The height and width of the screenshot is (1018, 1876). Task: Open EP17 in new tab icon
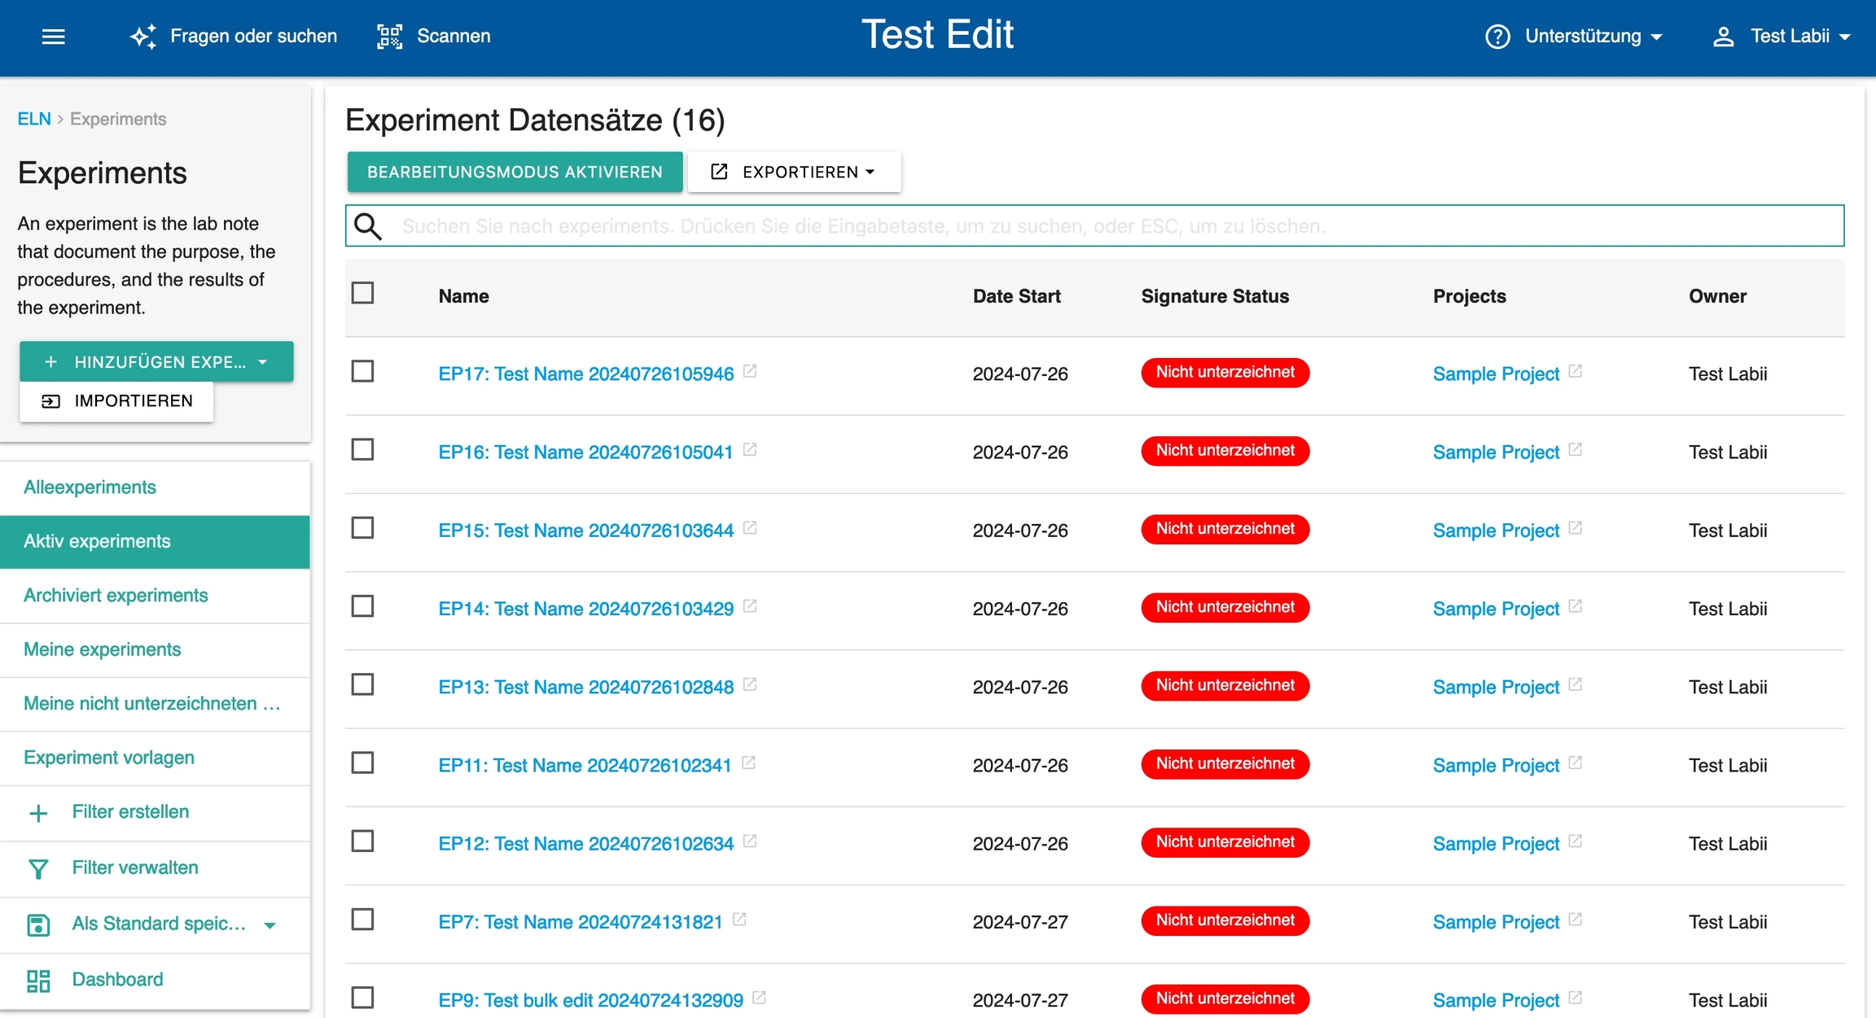[x=750, y=372]
